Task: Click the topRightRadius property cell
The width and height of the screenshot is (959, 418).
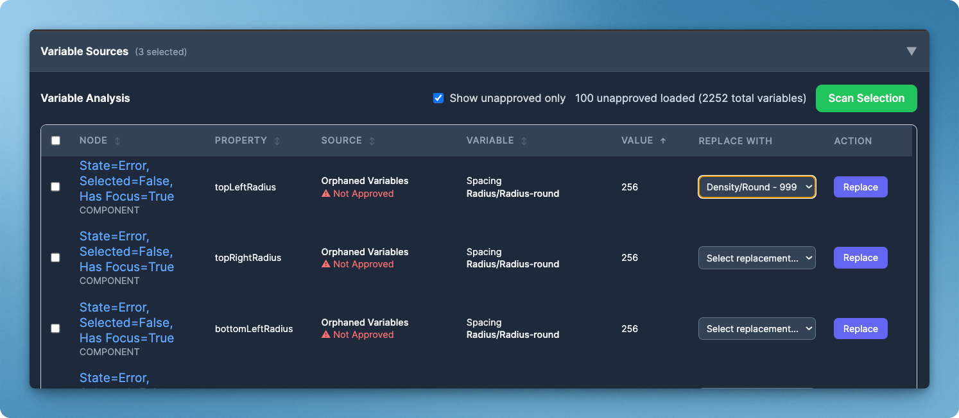Action: [x=248, y=258]
